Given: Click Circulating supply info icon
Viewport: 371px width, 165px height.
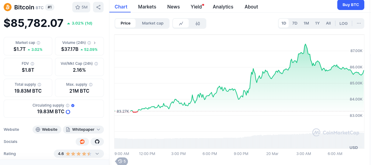Looking at the screenshot, I should 67,105.
